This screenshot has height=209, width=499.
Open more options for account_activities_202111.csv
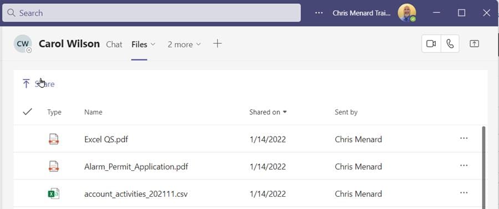(x=464, y=193)
